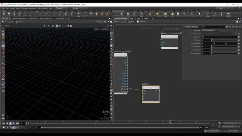Image resolution: width=242 pixels, height=136 pixels.
Task: Click the search icon in the parameter pane
Action: click(x=233, y=27)
